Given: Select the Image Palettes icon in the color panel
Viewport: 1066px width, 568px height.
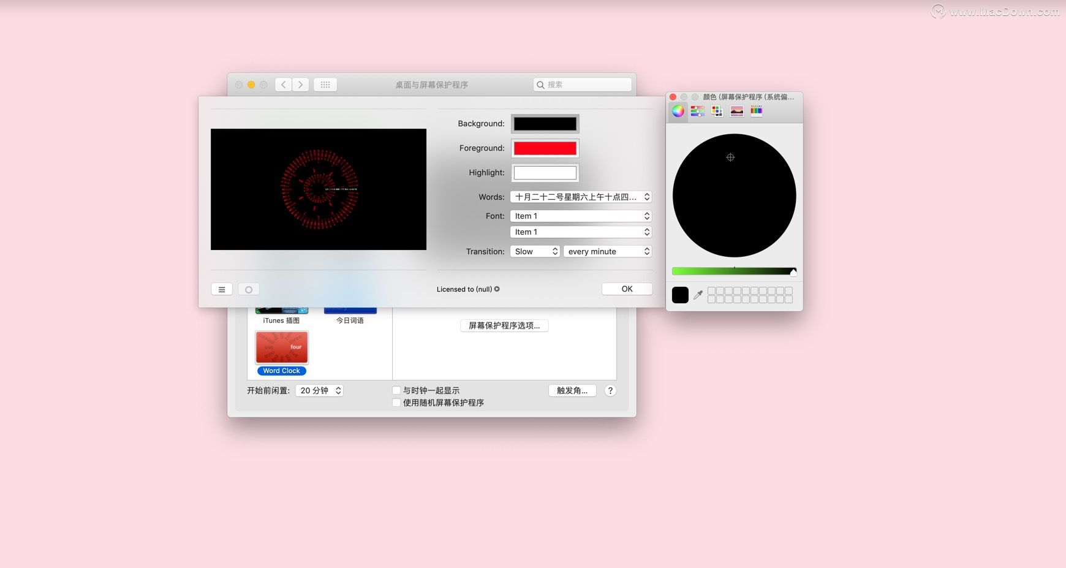Looking at the screenshot, I should click(x=736, y=111).
